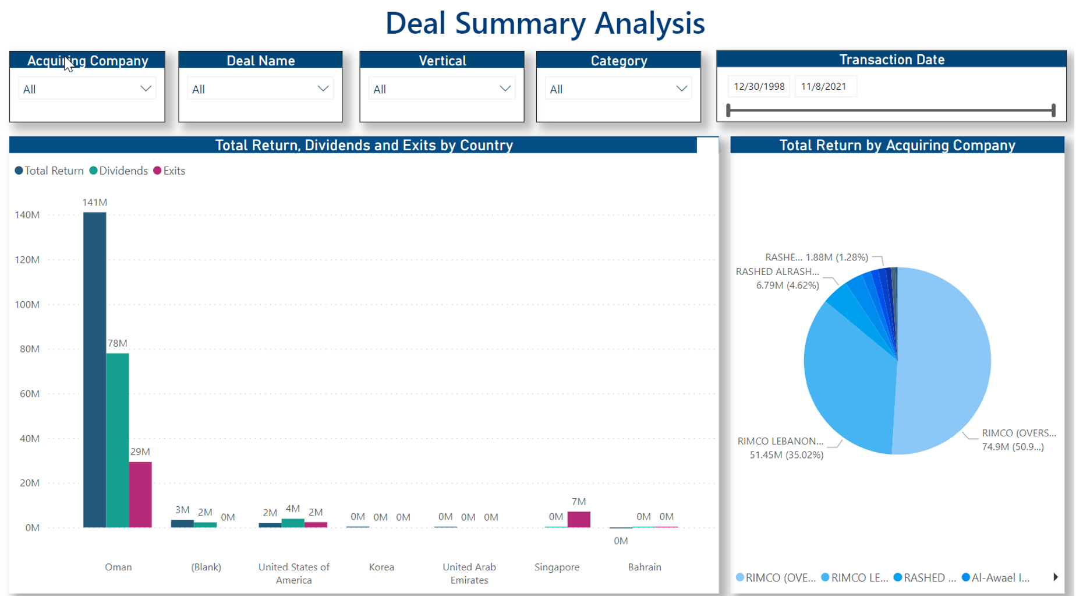Viewport: 1083px width, 596px height.
Task: Select Oman 141M Total Return bar
Action: click(94, 370)
